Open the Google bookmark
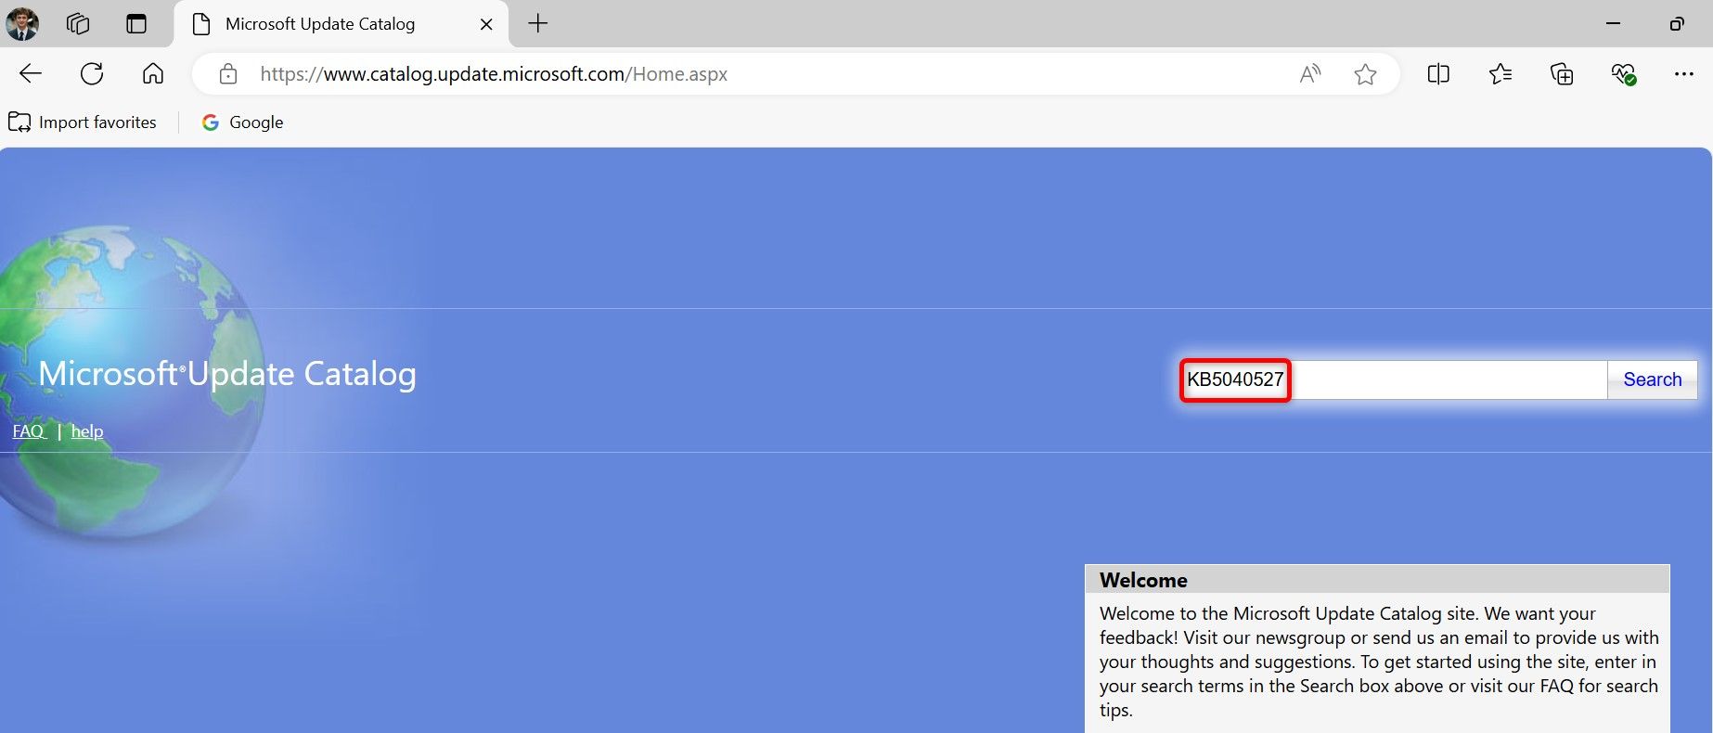The width and height of the screenshot is (1713, 733). 243,122
